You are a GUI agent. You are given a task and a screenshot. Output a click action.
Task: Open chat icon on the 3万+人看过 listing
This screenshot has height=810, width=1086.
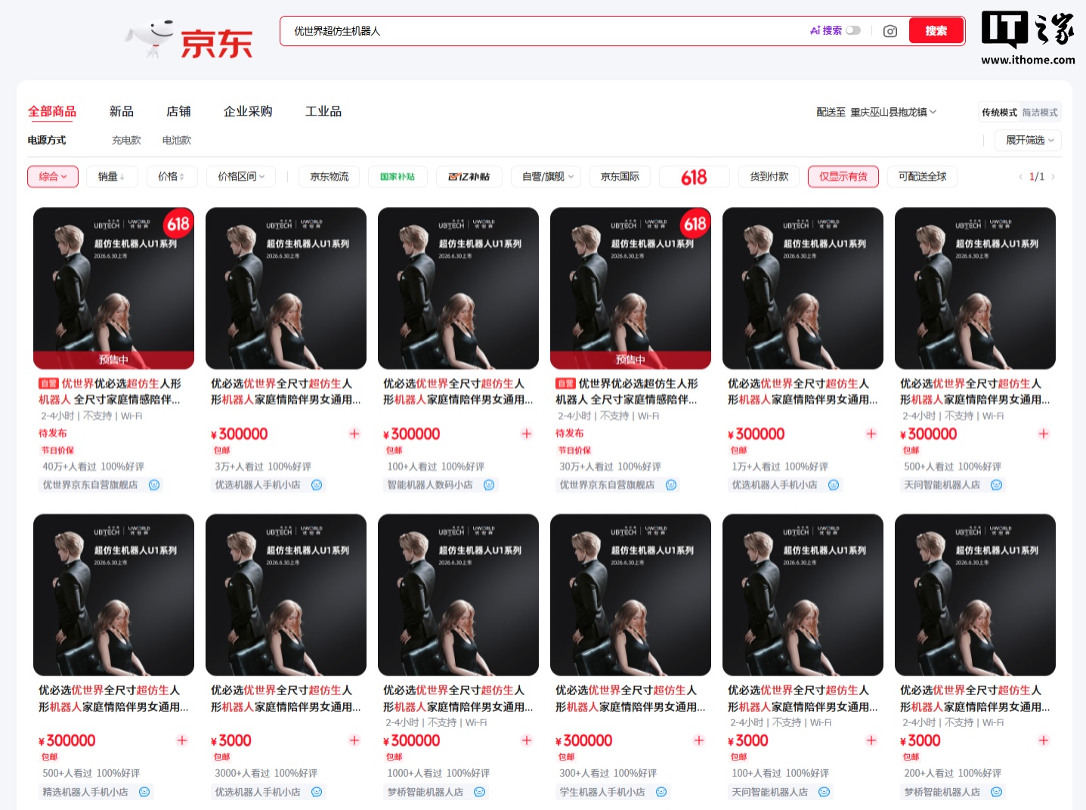[x=317, y=485]
